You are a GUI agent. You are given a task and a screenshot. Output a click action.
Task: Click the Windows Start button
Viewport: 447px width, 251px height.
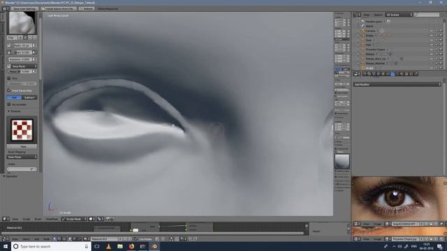6,246
